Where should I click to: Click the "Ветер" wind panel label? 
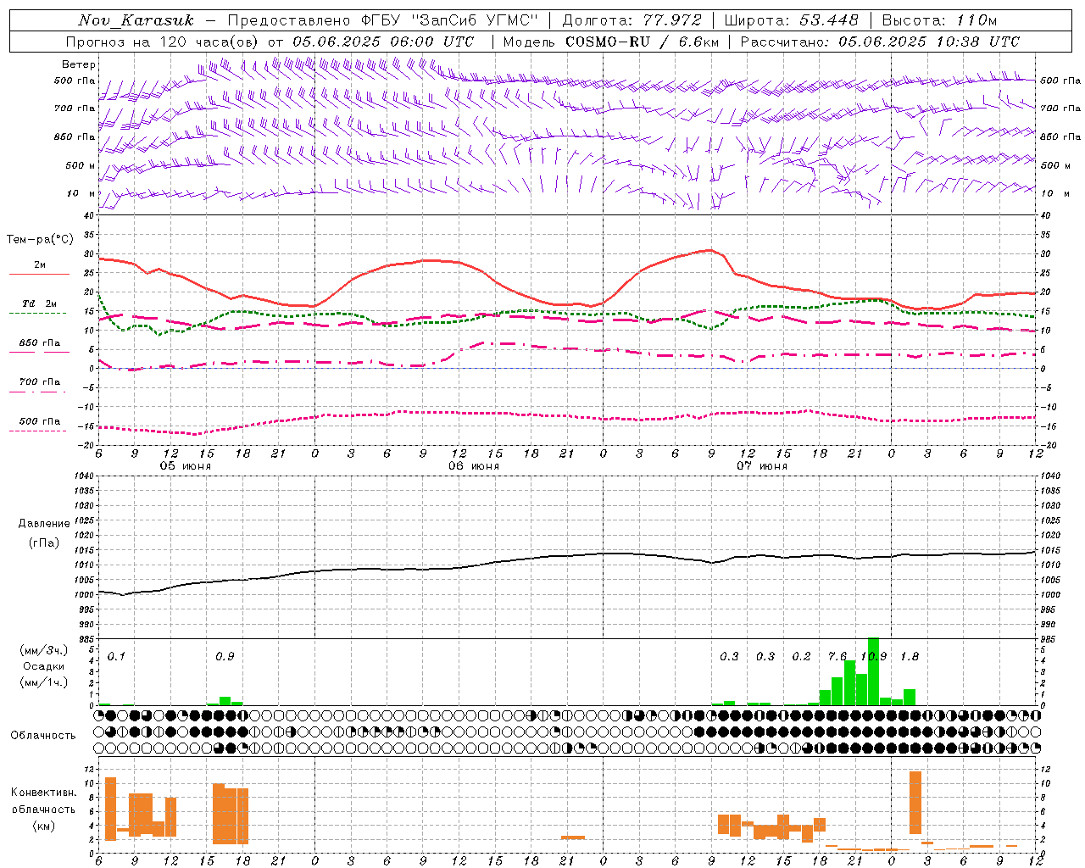coord(79,64)
